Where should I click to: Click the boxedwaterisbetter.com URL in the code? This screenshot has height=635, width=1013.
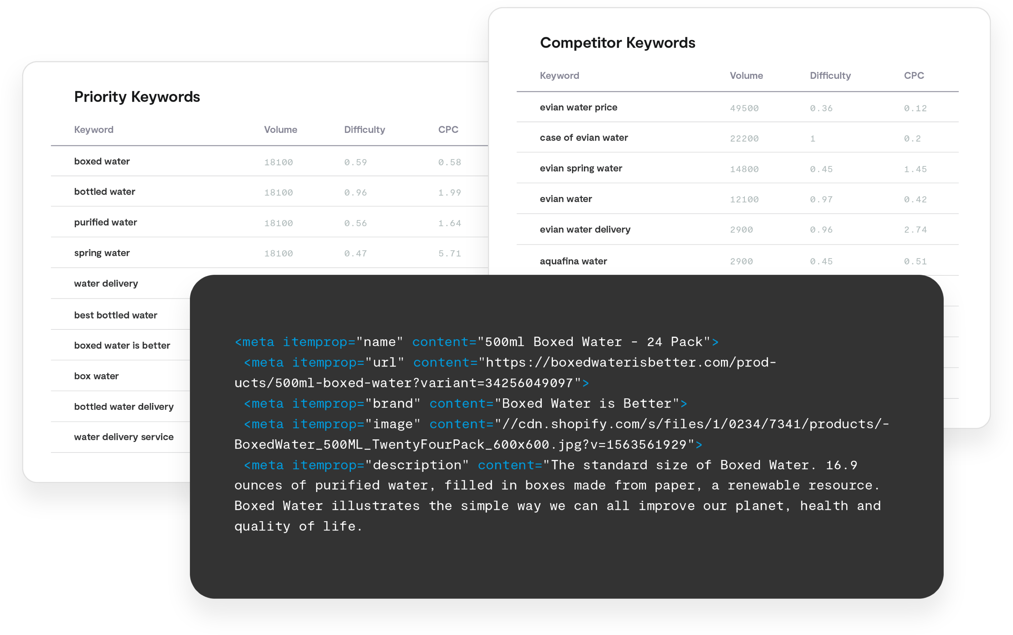(x=505, y=373)
